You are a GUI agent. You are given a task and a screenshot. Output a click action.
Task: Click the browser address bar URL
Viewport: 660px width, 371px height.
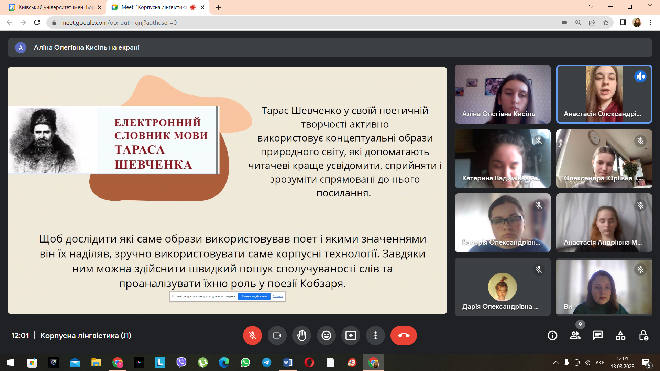pos(119,23)
